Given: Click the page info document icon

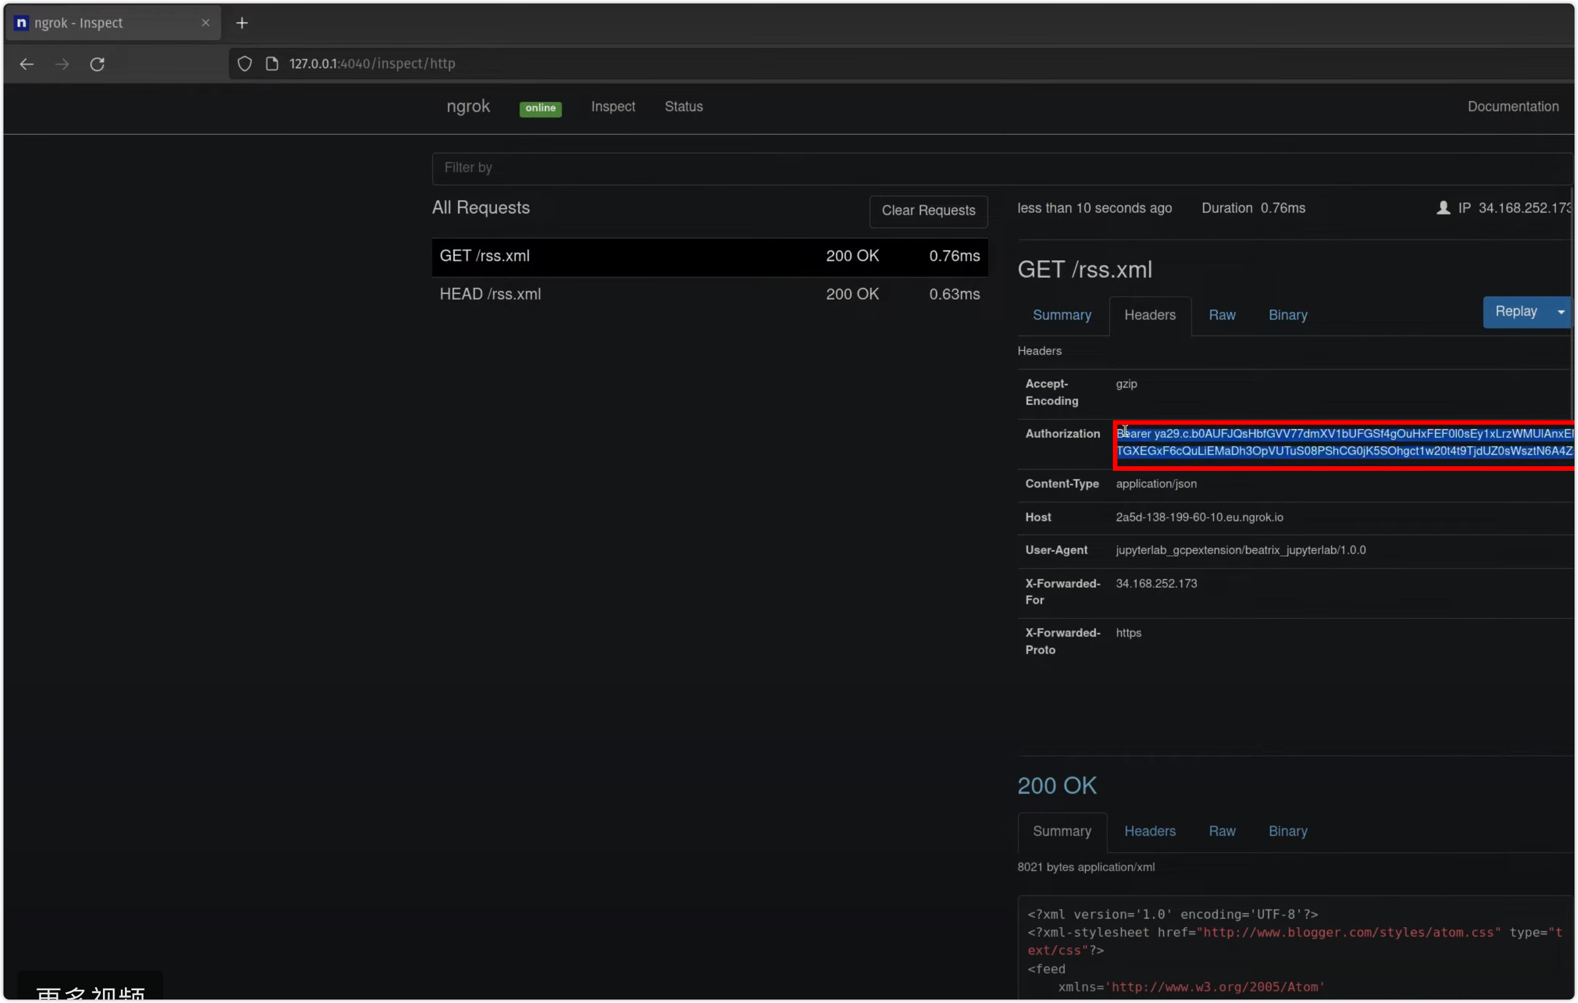Looking at the screenshot, I should tap(272, 64).
